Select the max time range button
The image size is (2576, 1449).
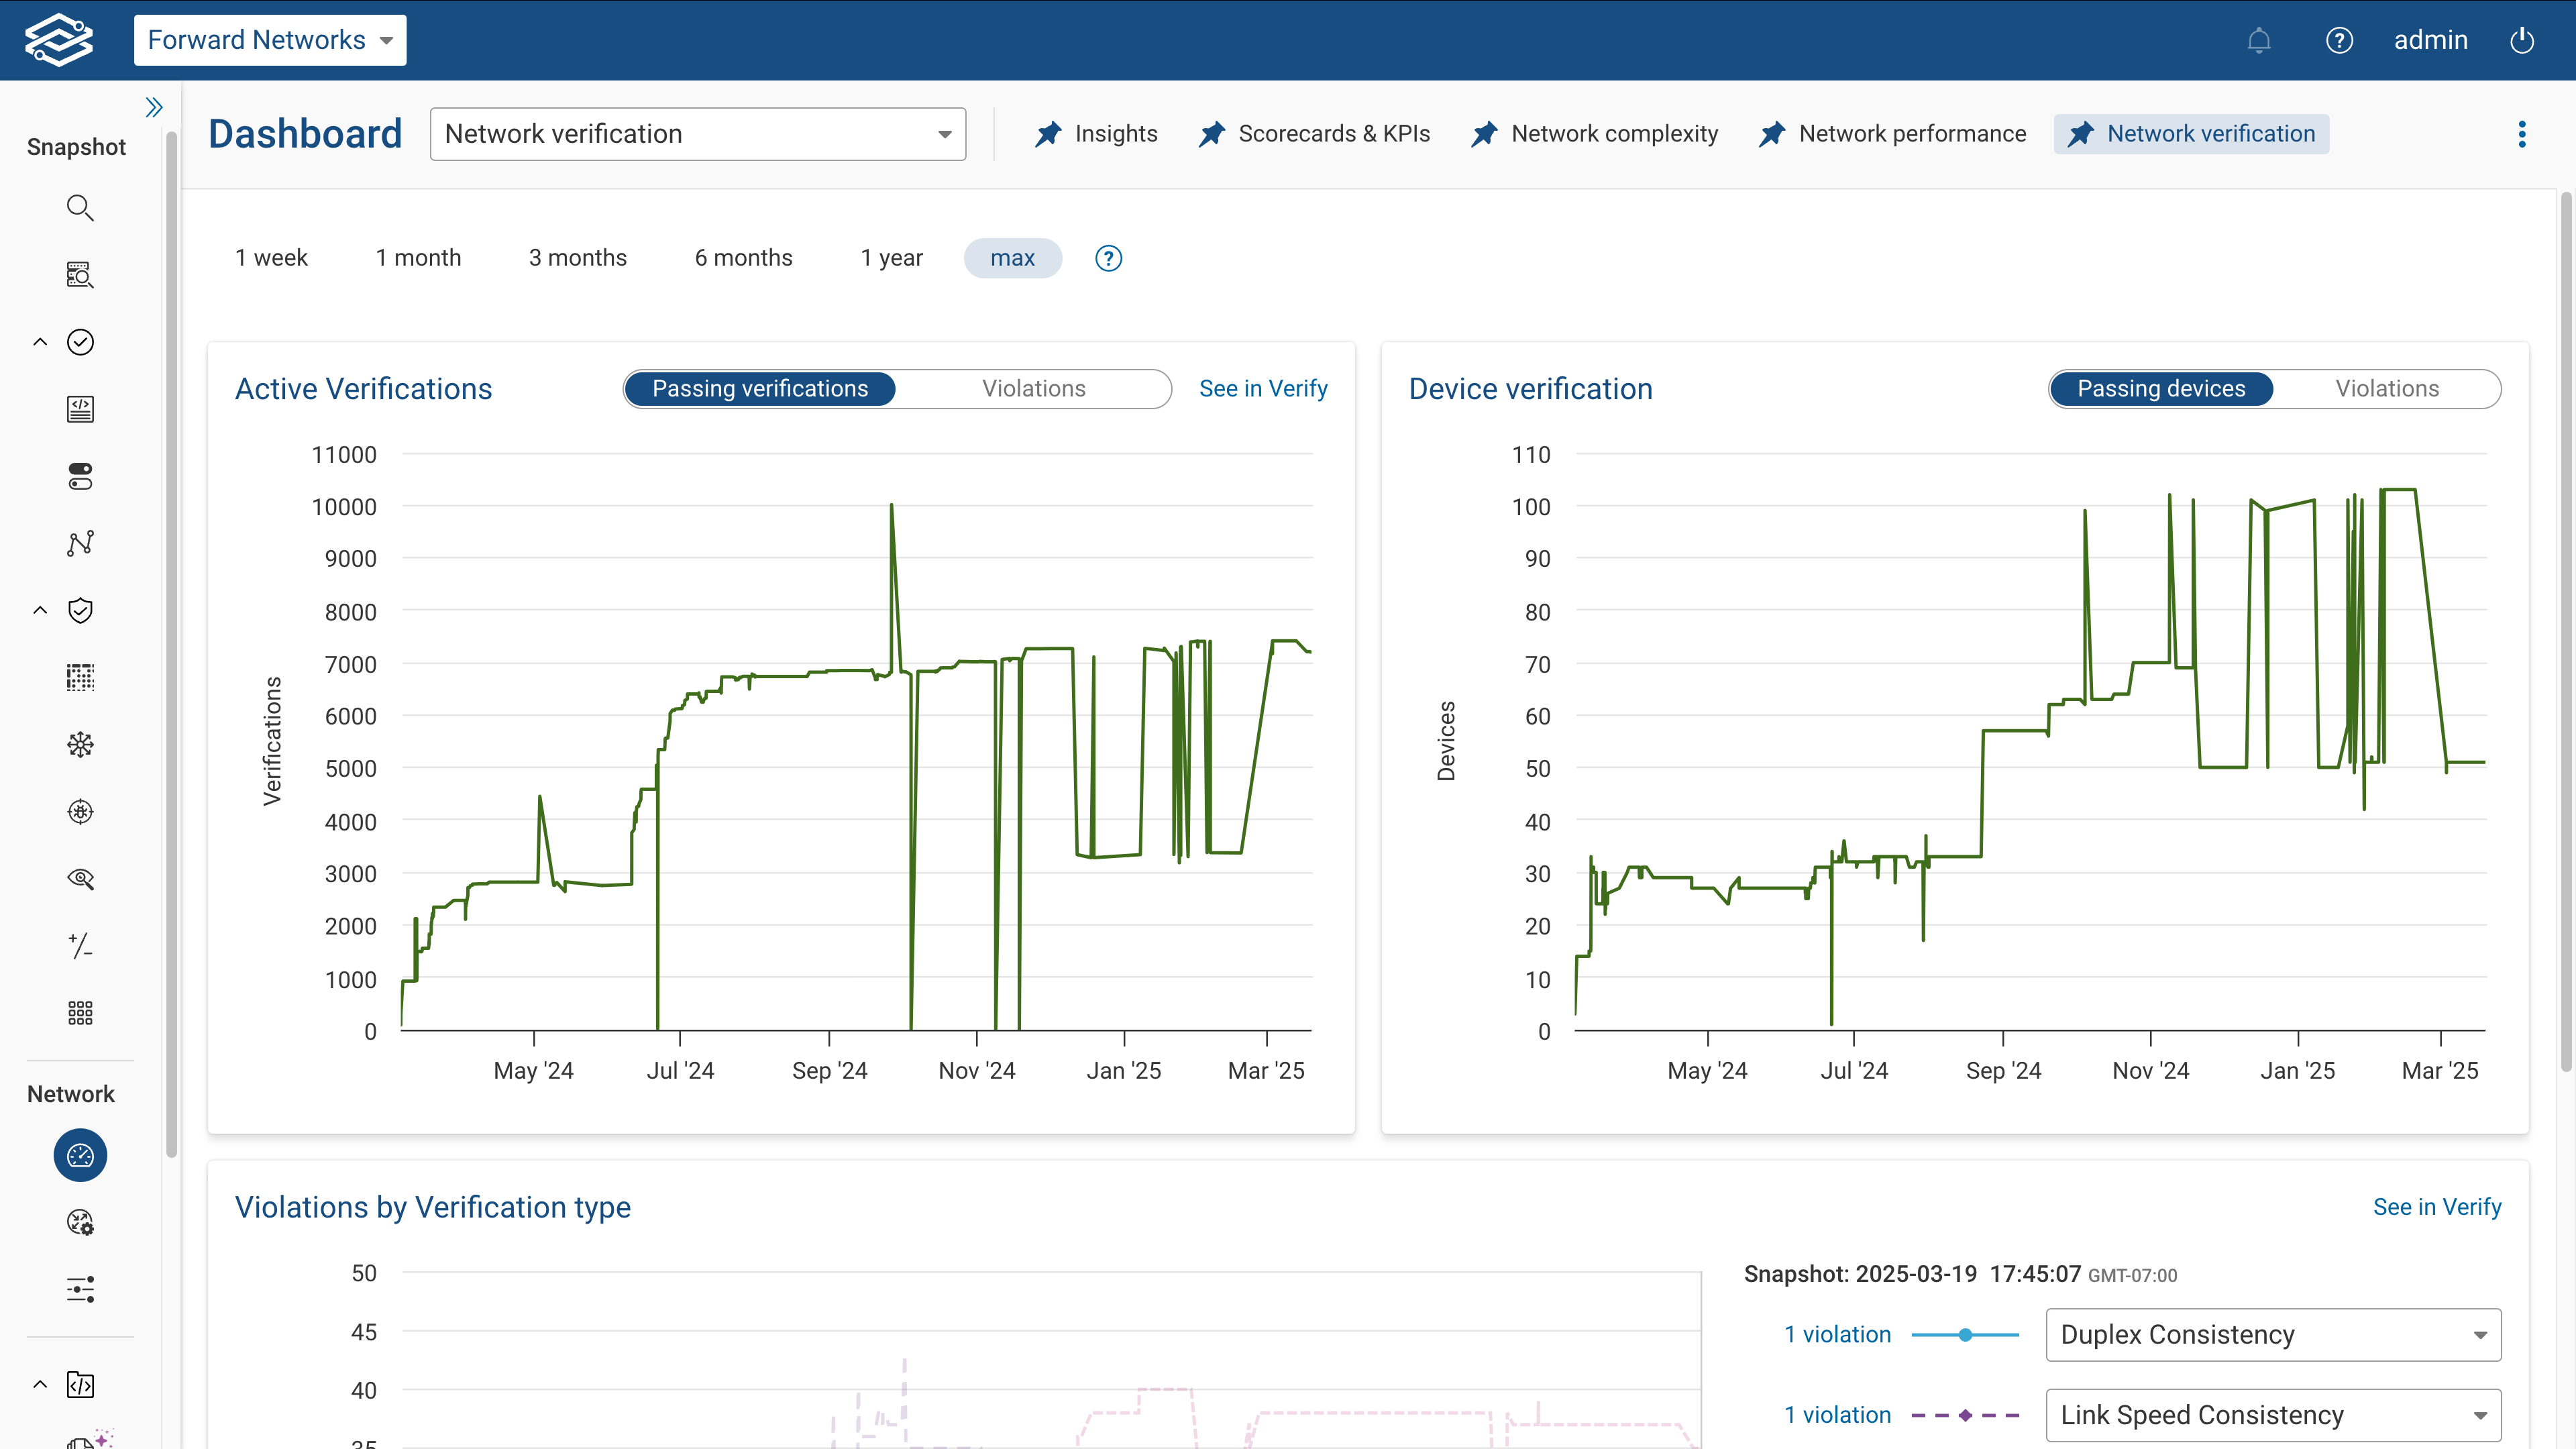(x=1012, y=257)
